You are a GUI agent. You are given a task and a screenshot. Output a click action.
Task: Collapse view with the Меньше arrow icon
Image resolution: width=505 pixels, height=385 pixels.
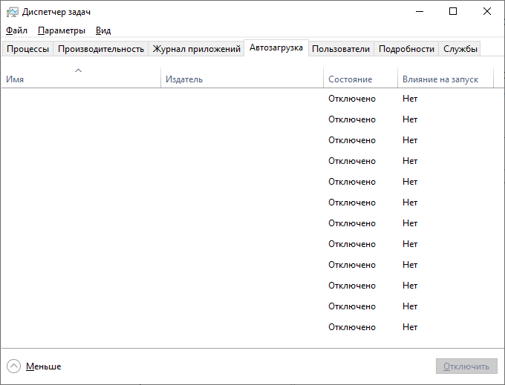click(x=13, y=366)
